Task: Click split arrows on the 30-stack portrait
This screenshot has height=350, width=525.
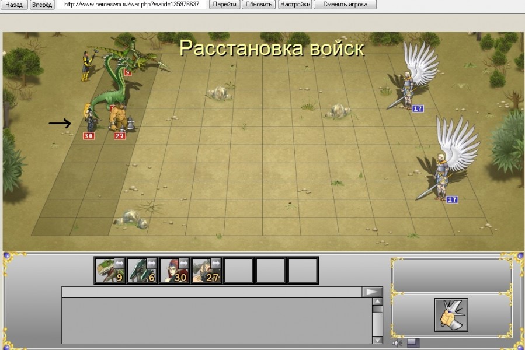Action: point(184,264)
